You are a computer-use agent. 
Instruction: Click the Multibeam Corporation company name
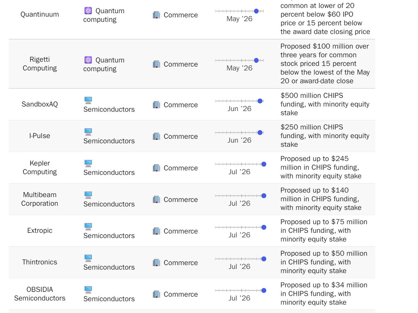point(40,199)
